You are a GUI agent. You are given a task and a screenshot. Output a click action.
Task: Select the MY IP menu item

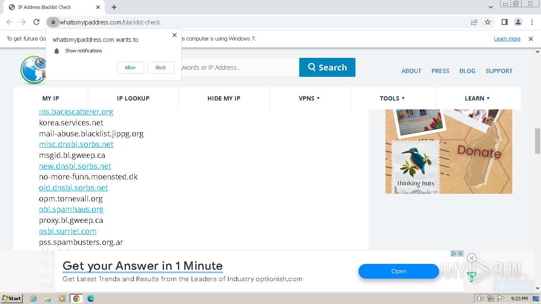tap(51, 98)
